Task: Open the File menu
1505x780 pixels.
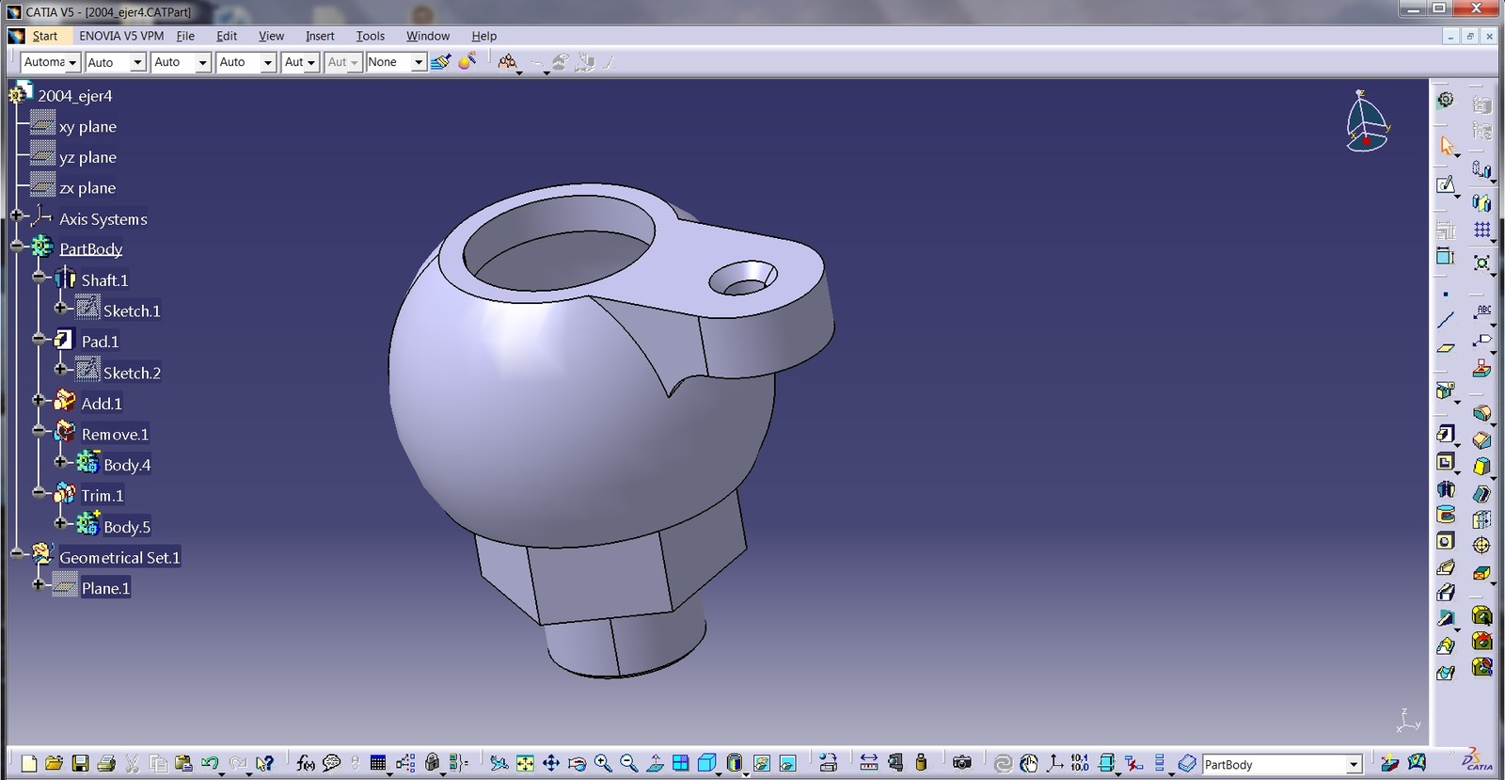Action: tap(185, 36)
